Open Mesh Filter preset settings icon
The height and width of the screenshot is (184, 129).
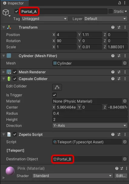pos(119,56)
